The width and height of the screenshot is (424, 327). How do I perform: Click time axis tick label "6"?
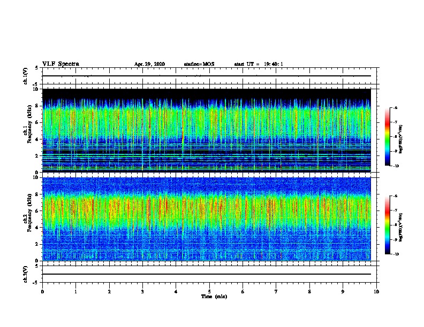tap(243, 292)
